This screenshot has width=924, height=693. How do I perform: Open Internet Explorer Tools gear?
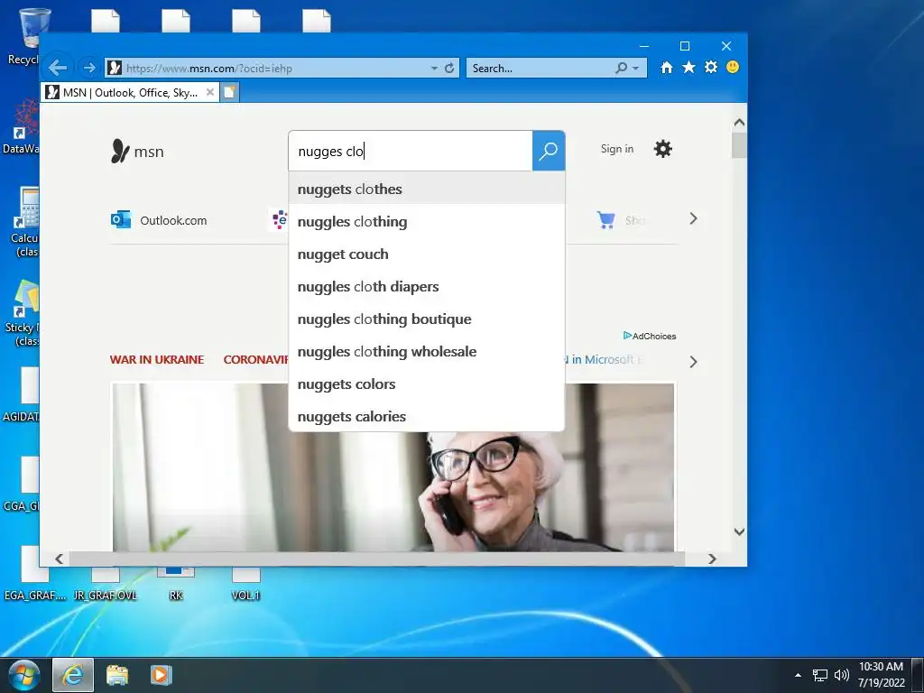pos(711,67)
